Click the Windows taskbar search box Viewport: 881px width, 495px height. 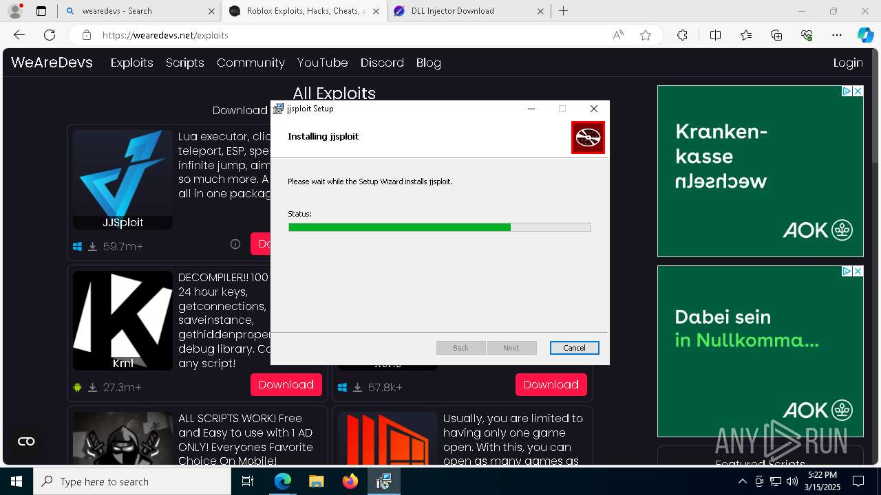pos(132,481)
